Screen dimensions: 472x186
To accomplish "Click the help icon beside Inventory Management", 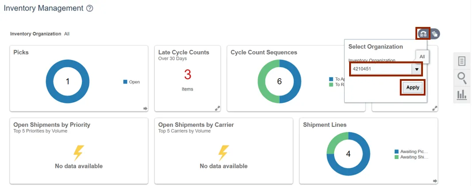I will click(x=90, y=8).
